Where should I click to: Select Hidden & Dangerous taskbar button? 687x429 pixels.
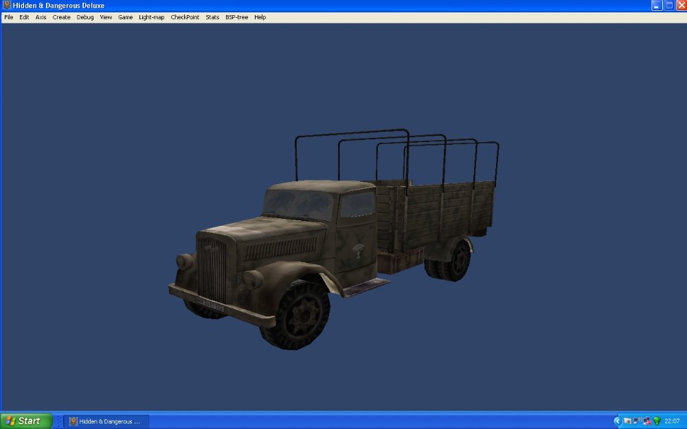click(106, 421)
